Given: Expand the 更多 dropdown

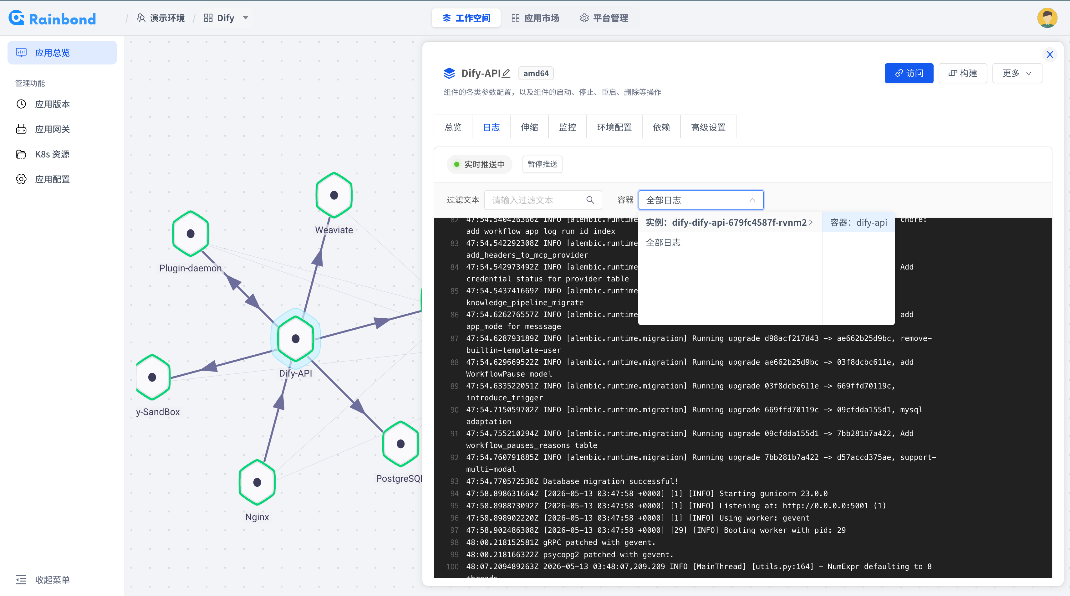Looking at the screenshot, I should [1017, 73].
